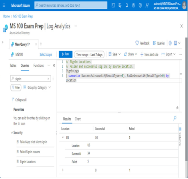Open the portal hamburger menu

[x=4, y=5]
